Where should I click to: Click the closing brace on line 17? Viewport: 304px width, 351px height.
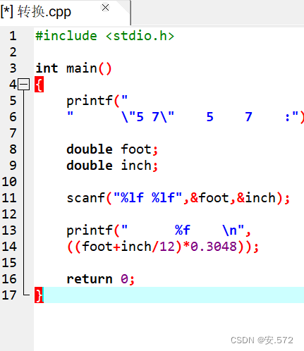click(x=39, y=295)
